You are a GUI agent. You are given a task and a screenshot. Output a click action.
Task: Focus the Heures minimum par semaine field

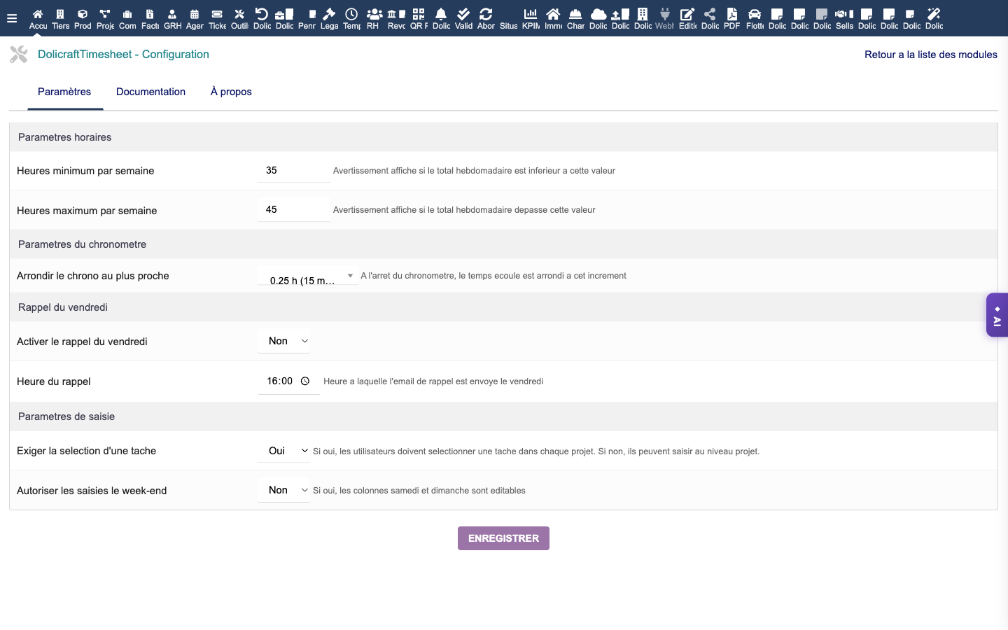(x=294, y=170)
